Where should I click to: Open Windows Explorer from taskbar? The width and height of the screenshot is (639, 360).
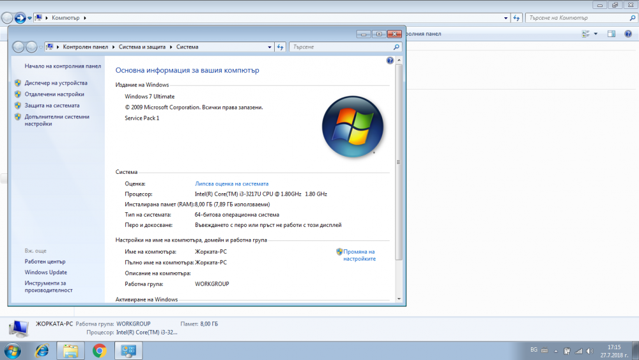[70, 350]
